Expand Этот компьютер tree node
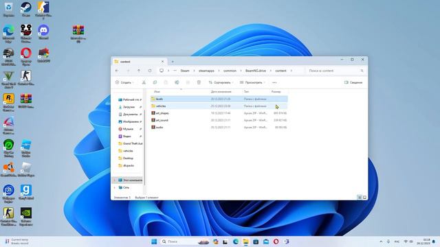The height and width of the screenshot is (247, 440). [115, 180]
